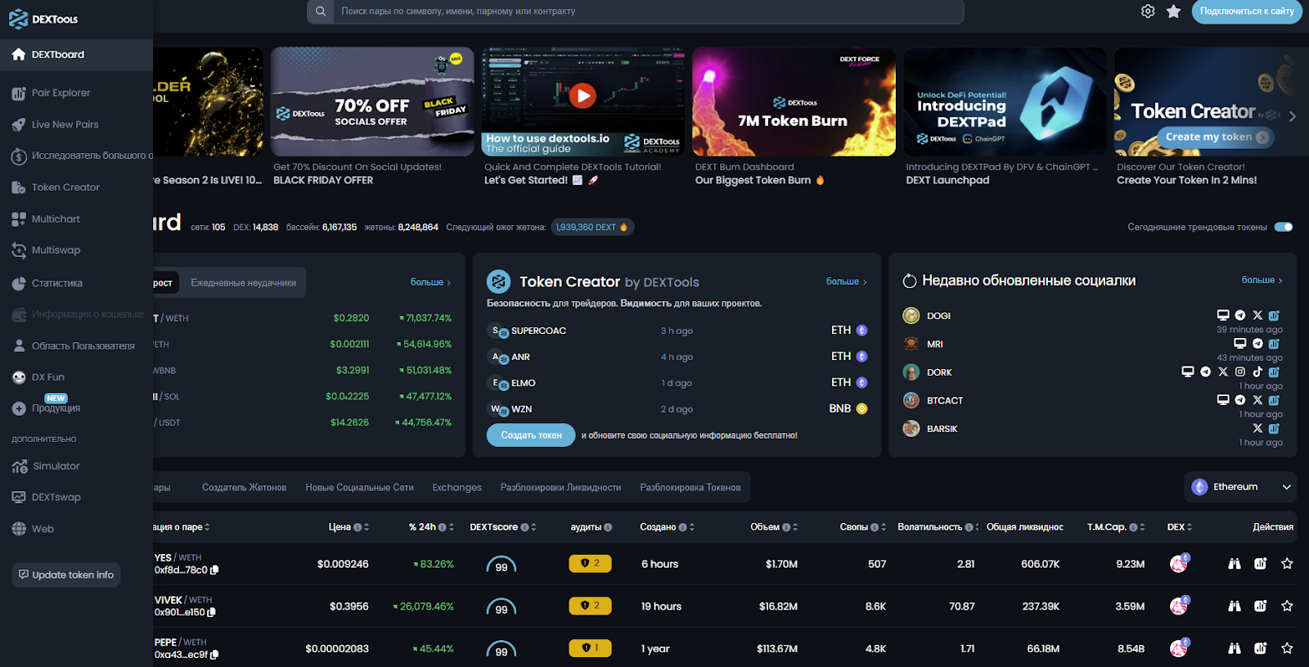Click the magnifier icon in the search bar
This screenshot has width=1309, height=667.
[321, 11]
